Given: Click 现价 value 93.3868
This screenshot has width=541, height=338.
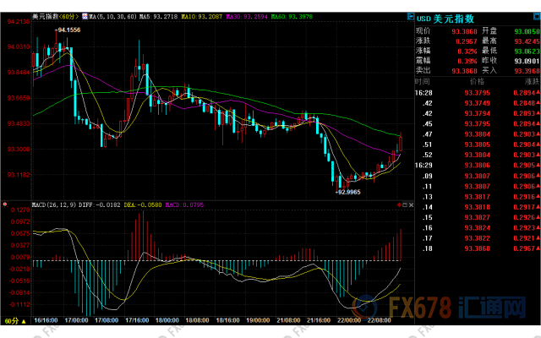Looking at the screenshot, I should pos(464,31).
